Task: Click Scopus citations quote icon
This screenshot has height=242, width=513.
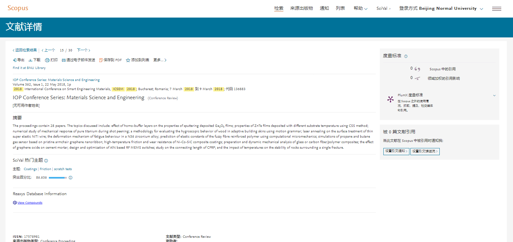Action: 417,69
